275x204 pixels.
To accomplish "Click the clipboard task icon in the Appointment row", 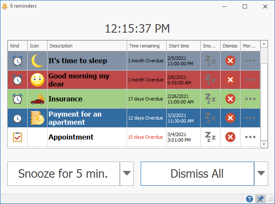I will pyautogui.click(x=17, y=137).
